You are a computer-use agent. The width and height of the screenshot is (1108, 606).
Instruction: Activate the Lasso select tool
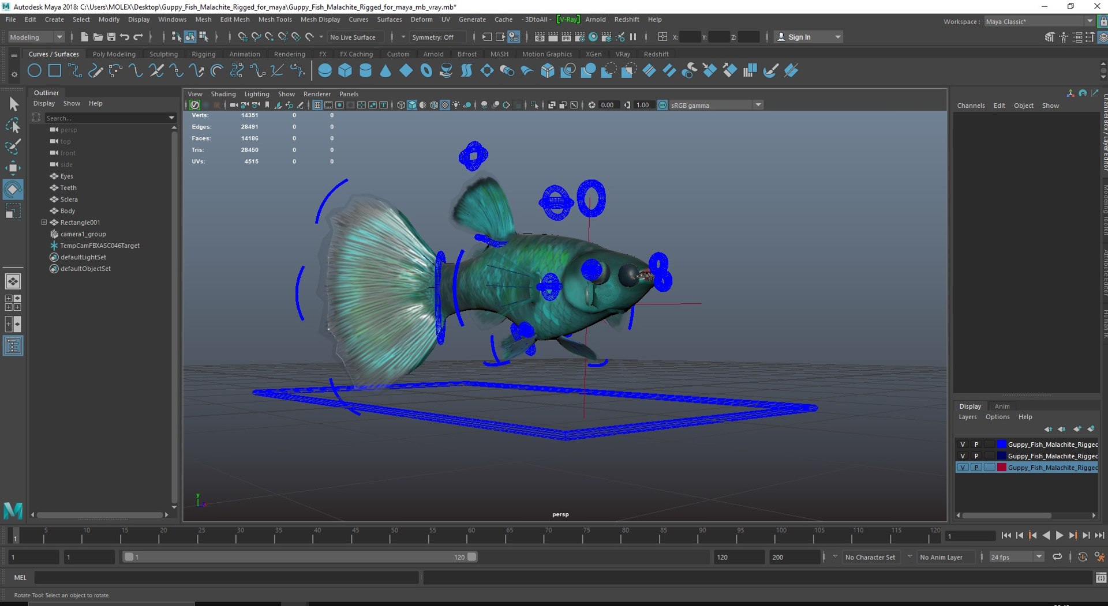pos(13,125)
